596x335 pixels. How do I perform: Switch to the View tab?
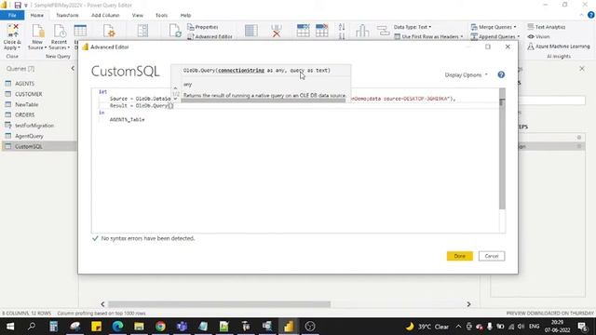pyautogui.click(x=138, y=15)
